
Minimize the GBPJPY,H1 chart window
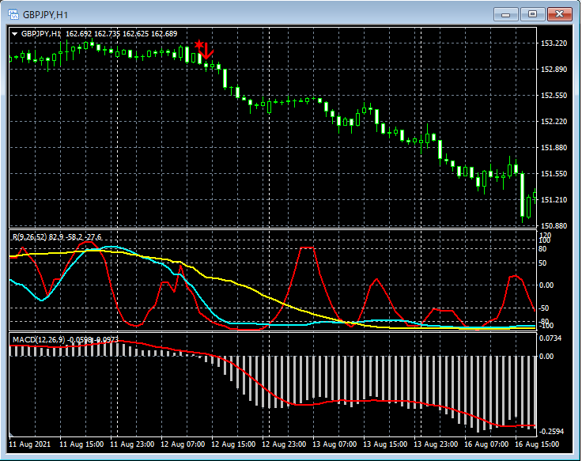[x=506, y=14]
